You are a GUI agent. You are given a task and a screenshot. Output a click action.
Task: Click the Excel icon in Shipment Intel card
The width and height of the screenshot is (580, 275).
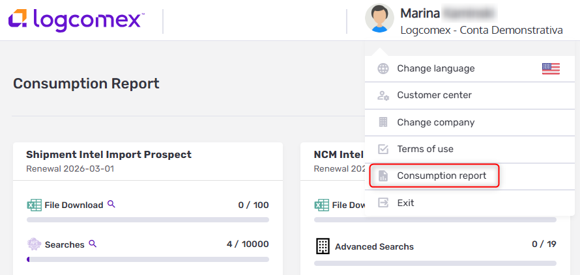(34, 205)
